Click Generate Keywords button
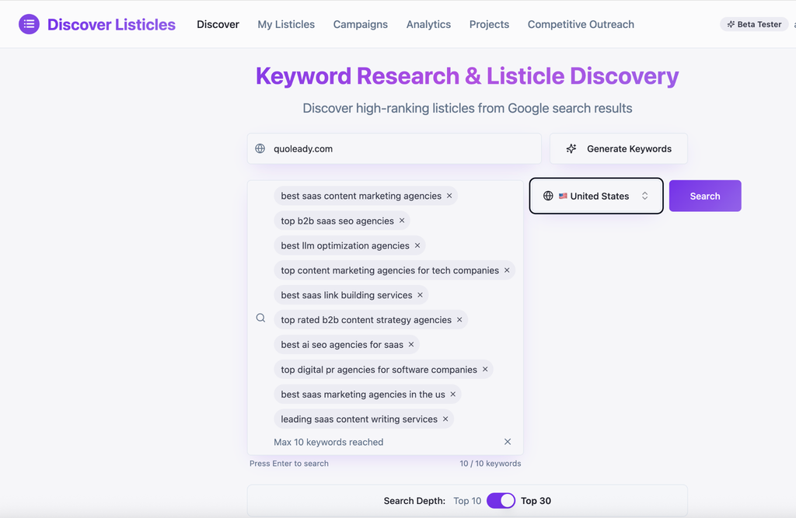796x518 pixels. [x=618, y=148]
